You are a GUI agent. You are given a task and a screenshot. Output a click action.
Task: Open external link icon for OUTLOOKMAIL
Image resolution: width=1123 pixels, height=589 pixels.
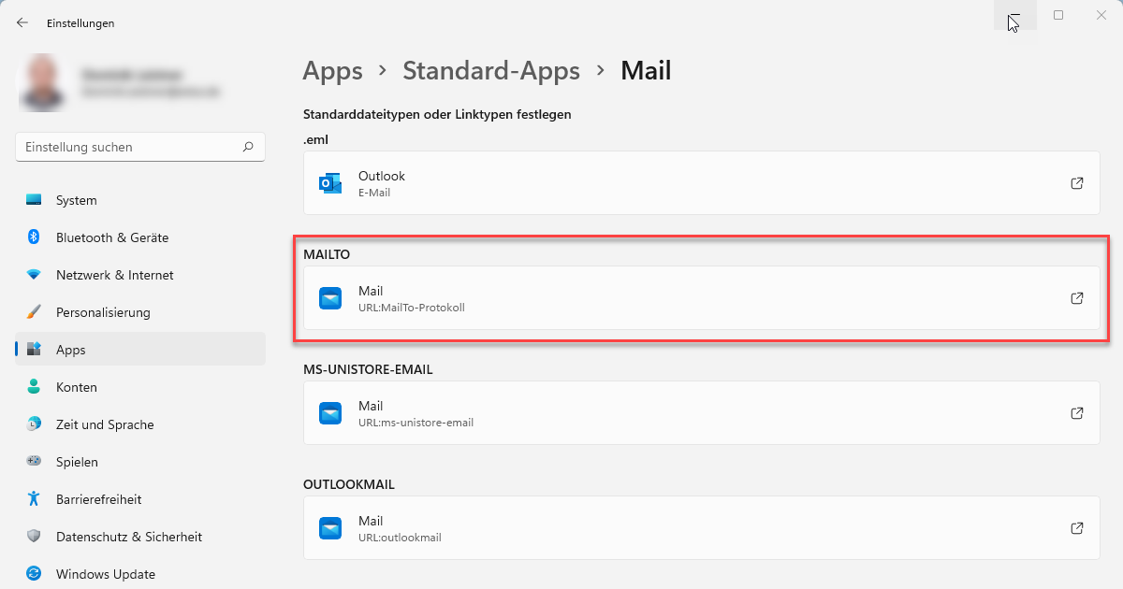tap(1076, 528)
